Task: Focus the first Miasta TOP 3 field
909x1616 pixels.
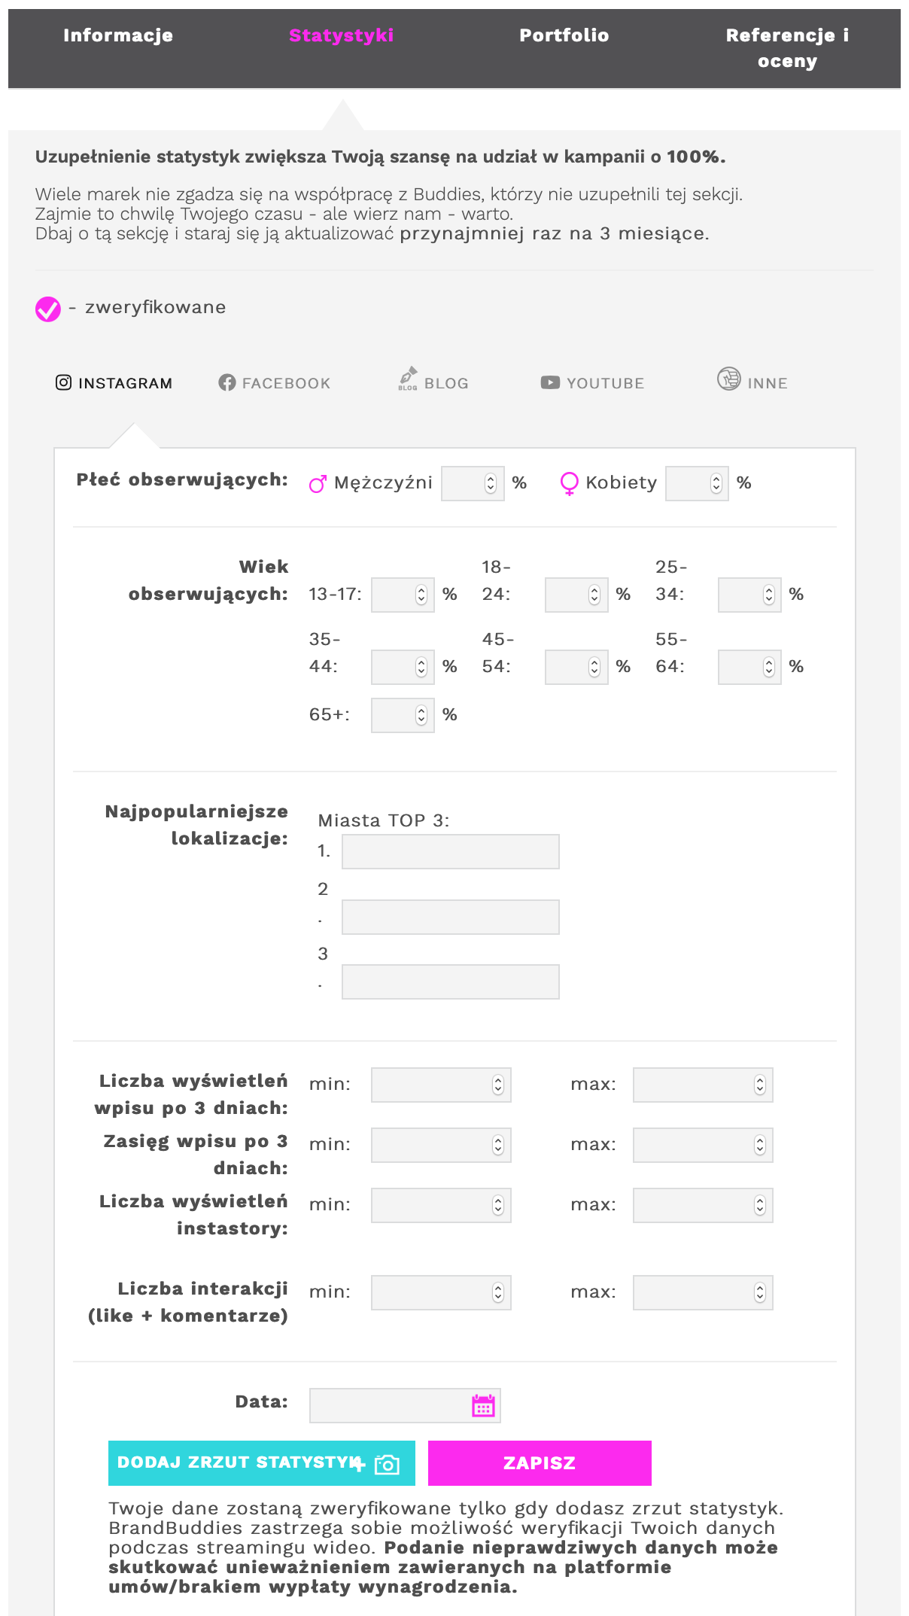Action: pyautogui.click(x=450, y=852)
